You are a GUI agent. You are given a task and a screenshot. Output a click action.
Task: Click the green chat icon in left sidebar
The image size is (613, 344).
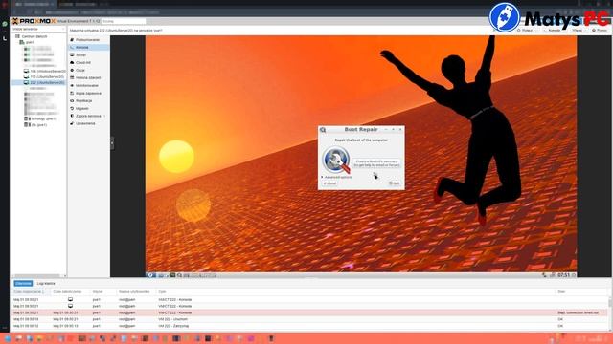5,24
